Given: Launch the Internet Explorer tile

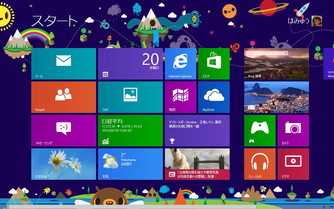Looking at the screenshot, I should pos(181,64).
